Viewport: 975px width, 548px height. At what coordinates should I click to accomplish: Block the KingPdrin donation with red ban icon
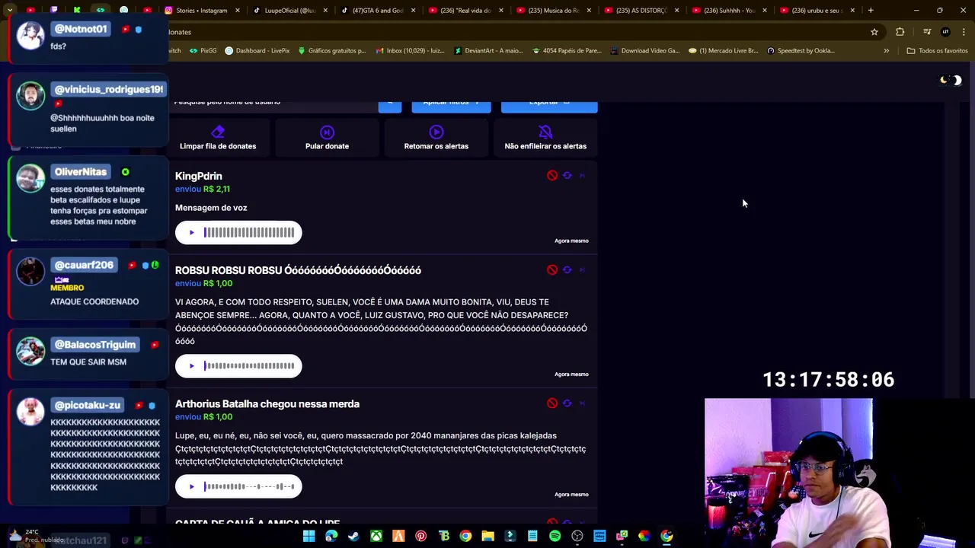tap(552, 176)
